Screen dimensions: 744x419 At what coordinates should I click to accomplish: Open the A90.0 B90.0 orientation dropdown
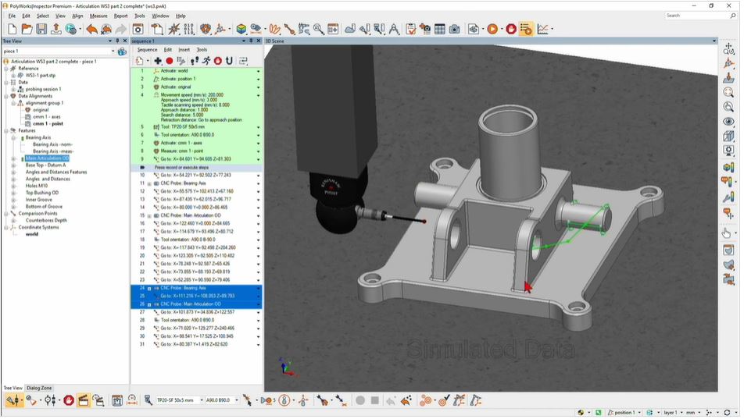pos(234,400)
